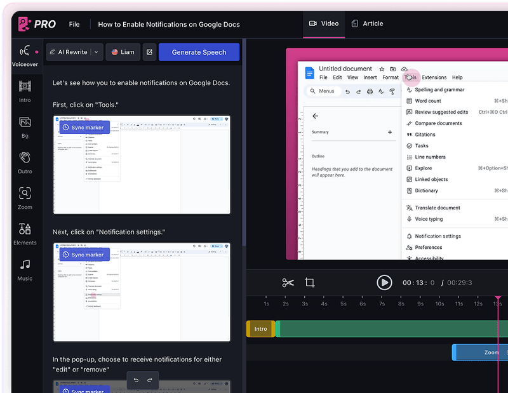Select the Intro clip in the timeline
Viewport: 508px width, 393px height.
coord(260,329)
